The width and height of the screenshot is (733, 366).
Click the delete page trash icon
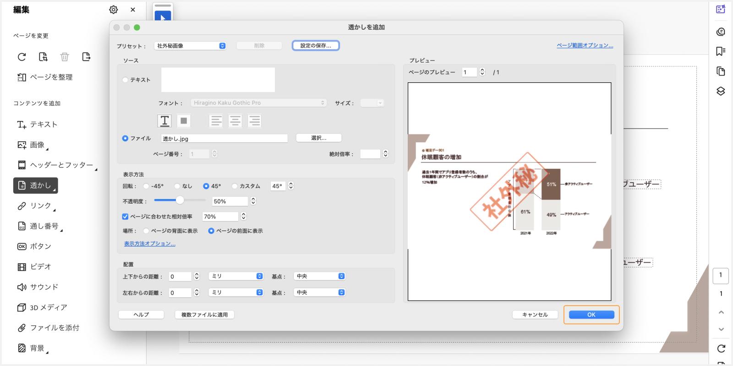point(65,57)
